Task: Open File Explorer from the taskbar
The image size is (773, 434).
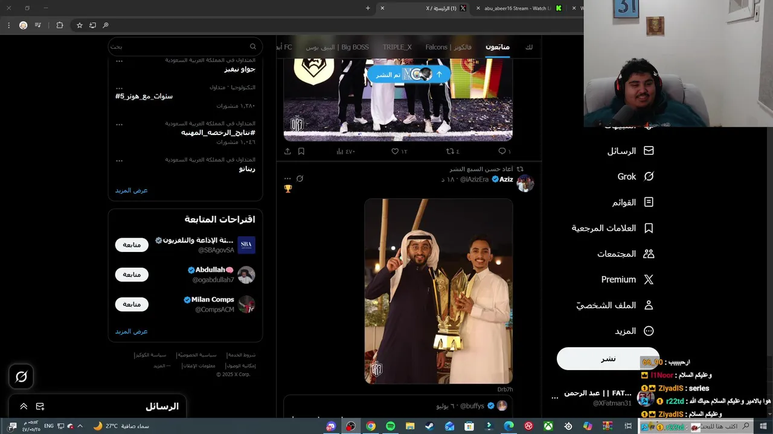Action: [x=410, y=426]
